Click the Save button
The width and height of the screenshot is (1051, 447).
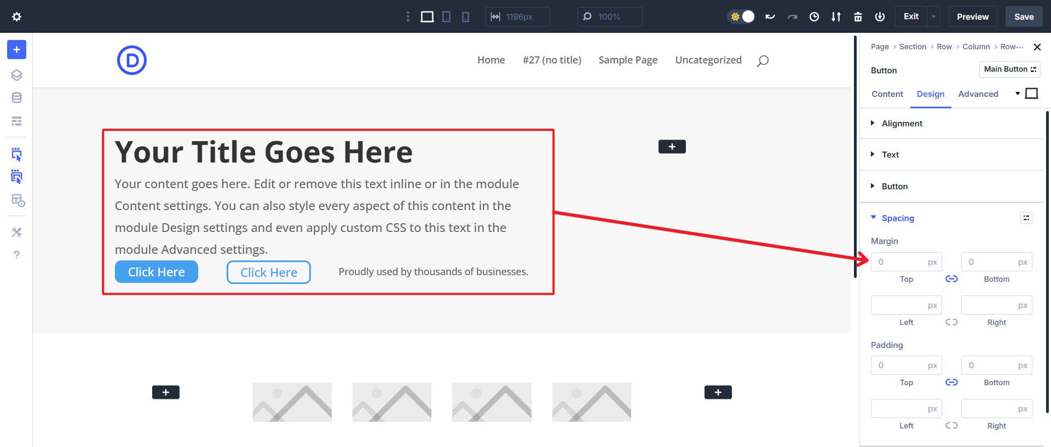coord(1024,16)
